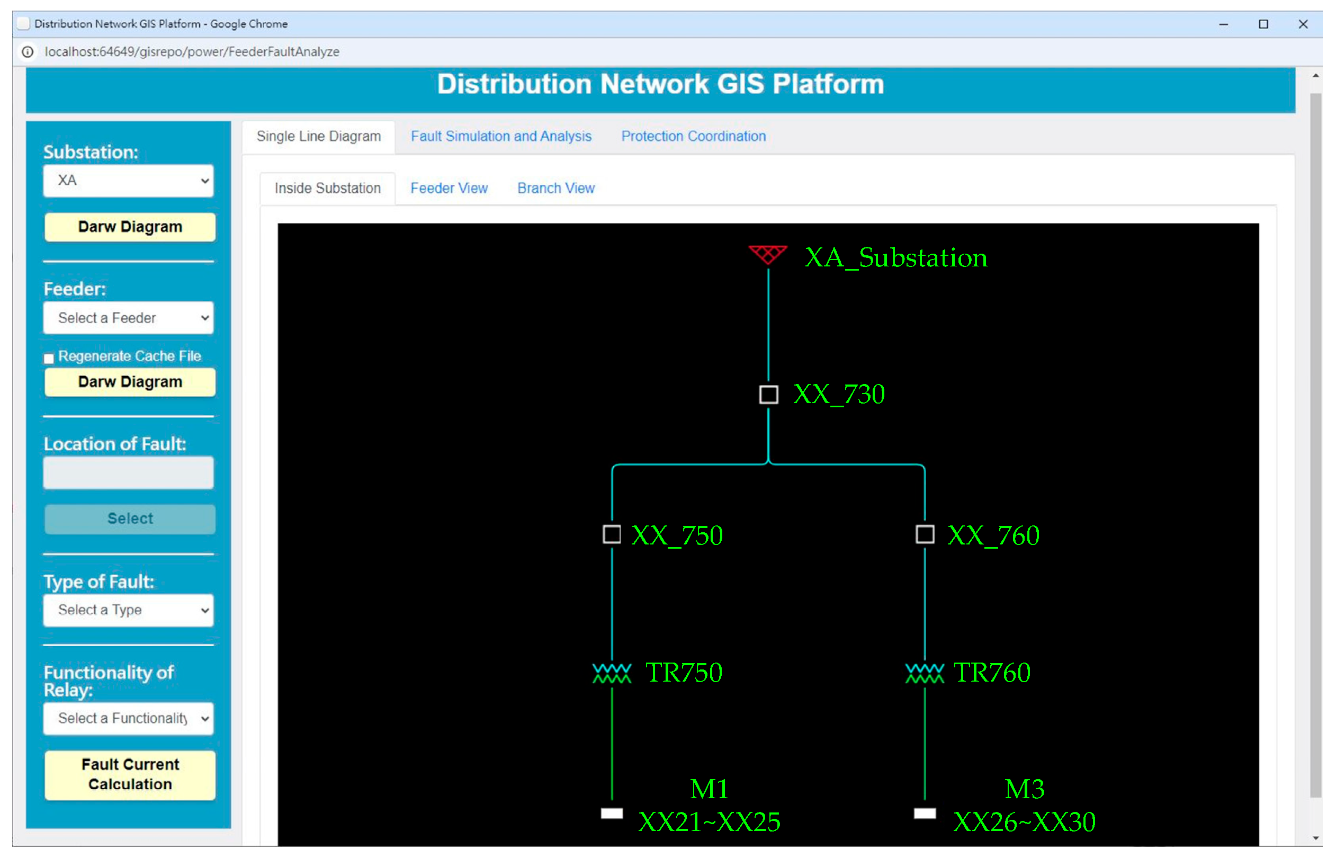Click the XX_750 label text

point(677,535)
